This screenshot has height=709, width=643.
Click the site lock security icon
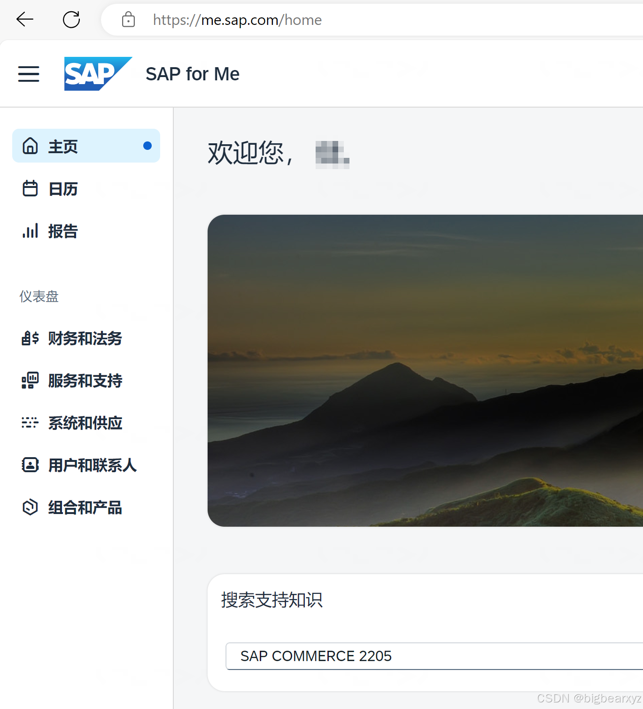[x=128, y=20]
